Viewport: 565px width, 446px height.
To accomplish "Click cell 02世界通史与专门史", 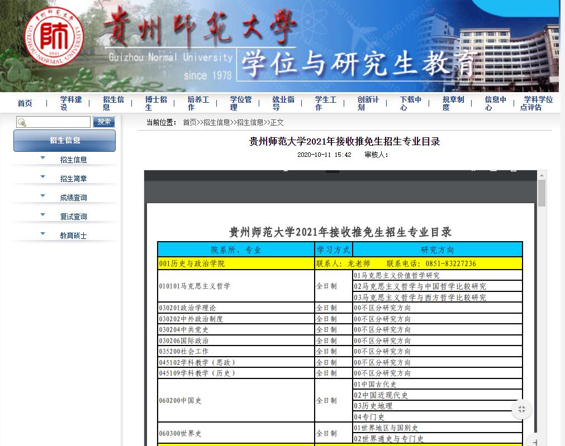I will pyautogui.click(x=438, y=438).
